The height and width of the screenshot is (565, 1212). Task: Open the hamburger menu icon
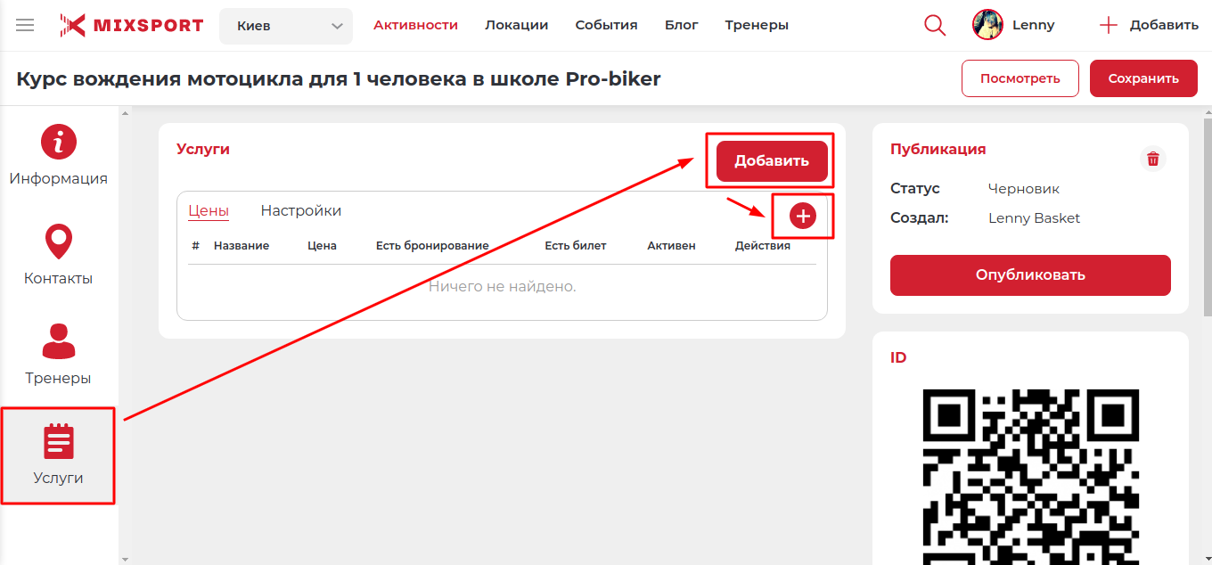[x=25, y=25]
